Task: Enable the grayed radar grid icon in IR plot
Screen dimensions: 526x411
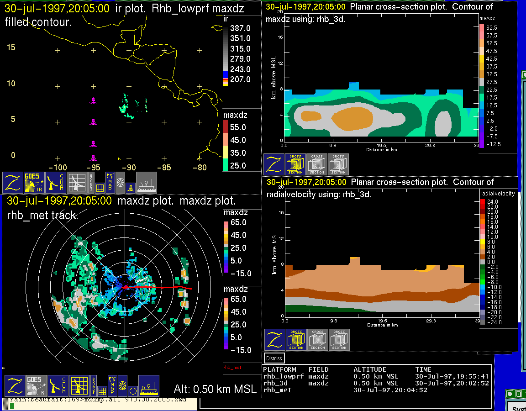Action: click(78, 183)
